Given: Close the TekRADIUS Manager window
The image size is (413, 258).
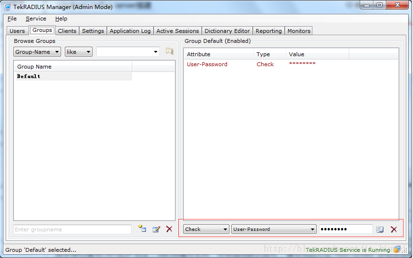Looking at the screenshot, I should (397, 5).
